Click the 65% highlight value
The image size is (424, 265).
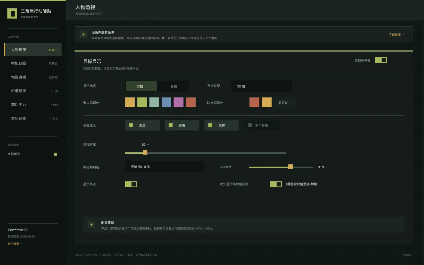321,167
